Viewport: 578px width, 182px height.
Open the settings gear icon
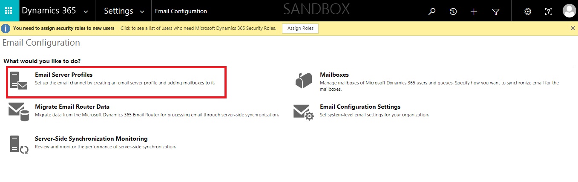(527, 12)
